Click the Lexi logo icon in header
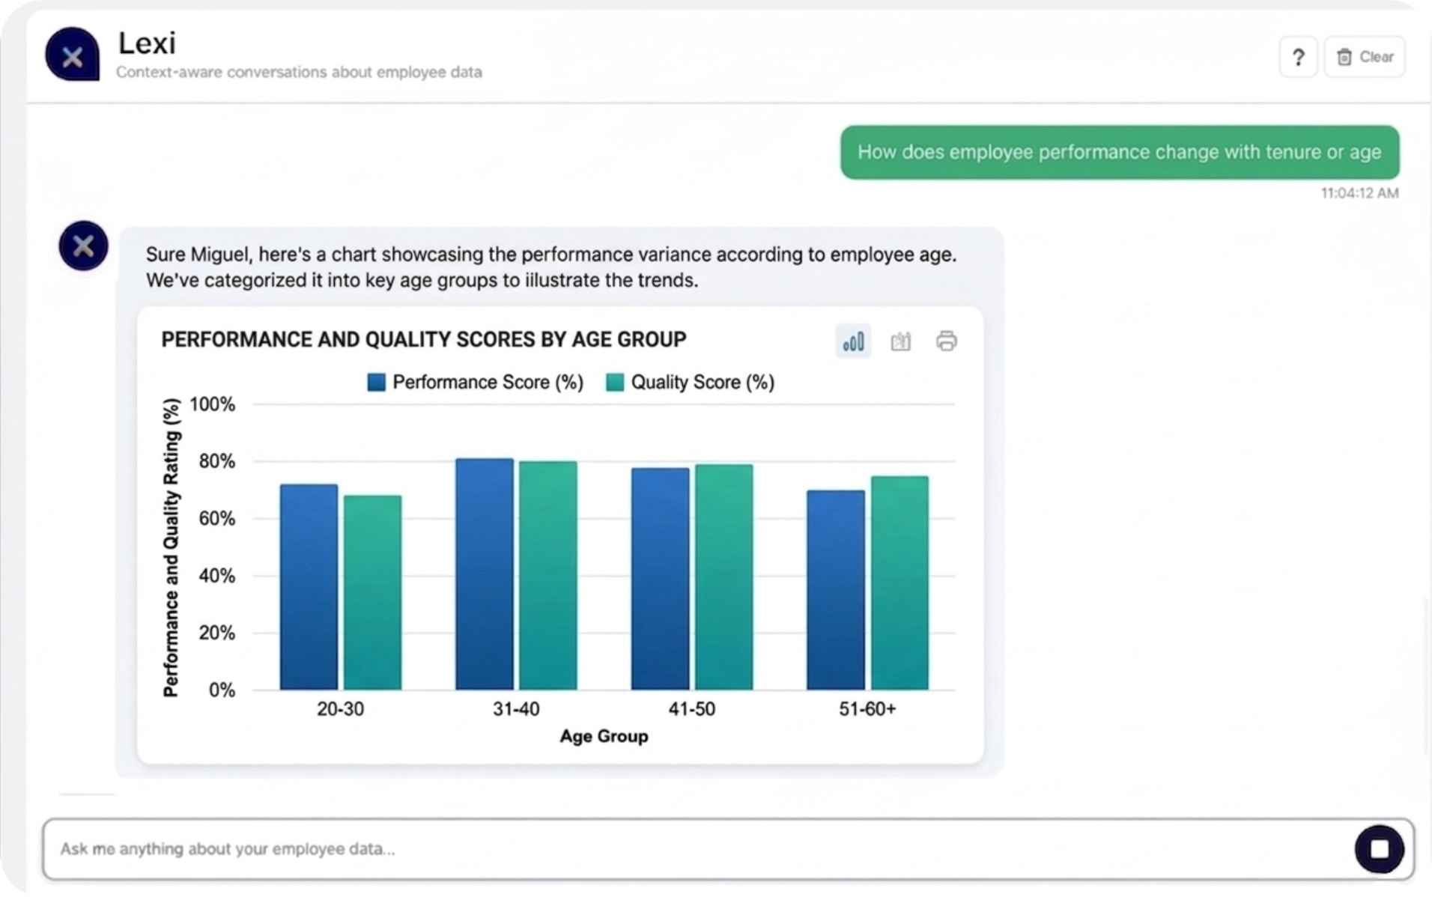The width and height of the screenshot is (1432, 897). [73, 55]
